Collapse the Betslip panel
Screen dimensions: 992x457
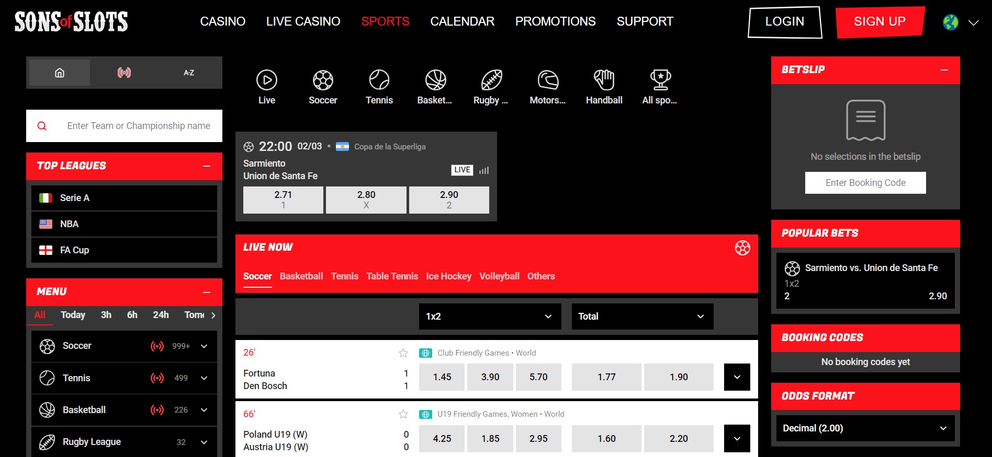coord(944,70)
